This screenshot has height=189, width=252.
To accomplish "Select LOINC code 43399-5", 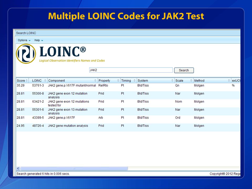I will coord(38,118).
